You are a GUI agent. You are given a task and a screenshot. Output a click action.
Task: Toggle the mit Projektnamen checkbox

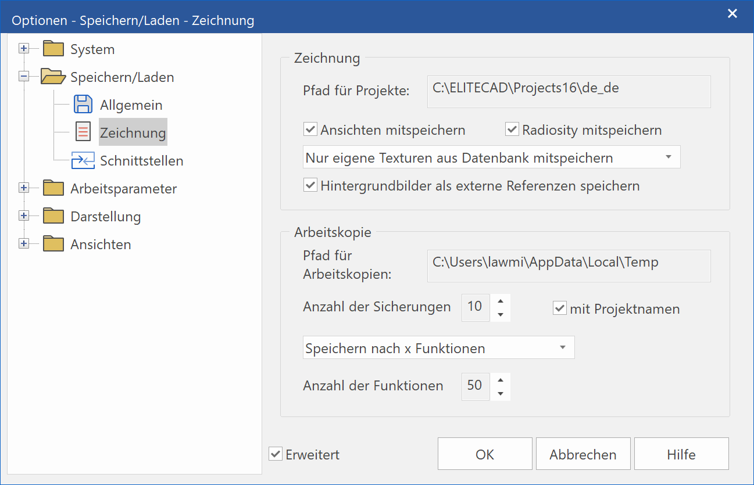click(x=559, y=308)
